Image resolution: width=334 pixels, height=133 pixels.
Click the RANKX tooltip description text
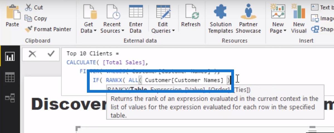(x=214, y=107)
